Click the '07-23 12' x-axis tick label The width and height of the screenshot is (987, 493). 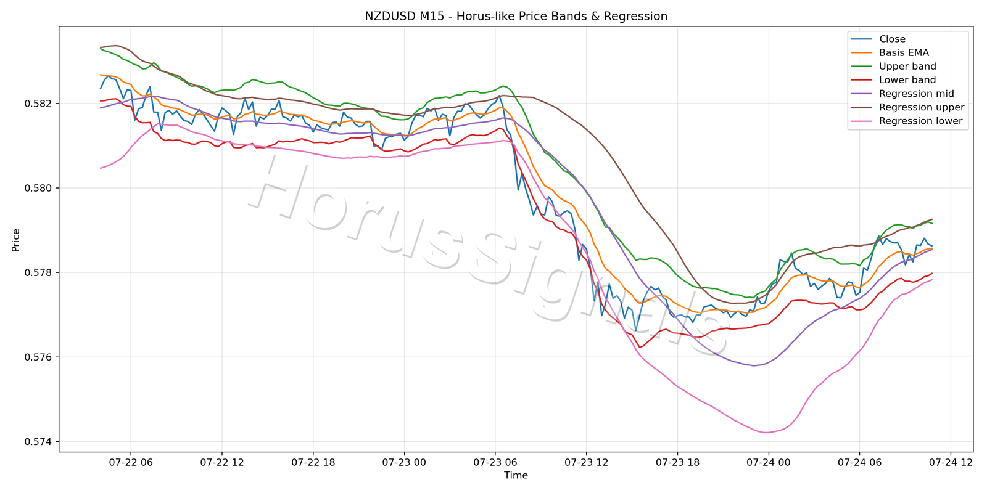[586, 462]
